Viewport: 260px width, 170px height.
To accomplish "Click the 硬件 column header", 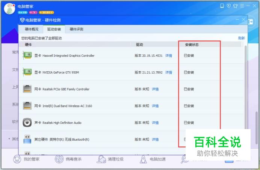I will [28, 45].
